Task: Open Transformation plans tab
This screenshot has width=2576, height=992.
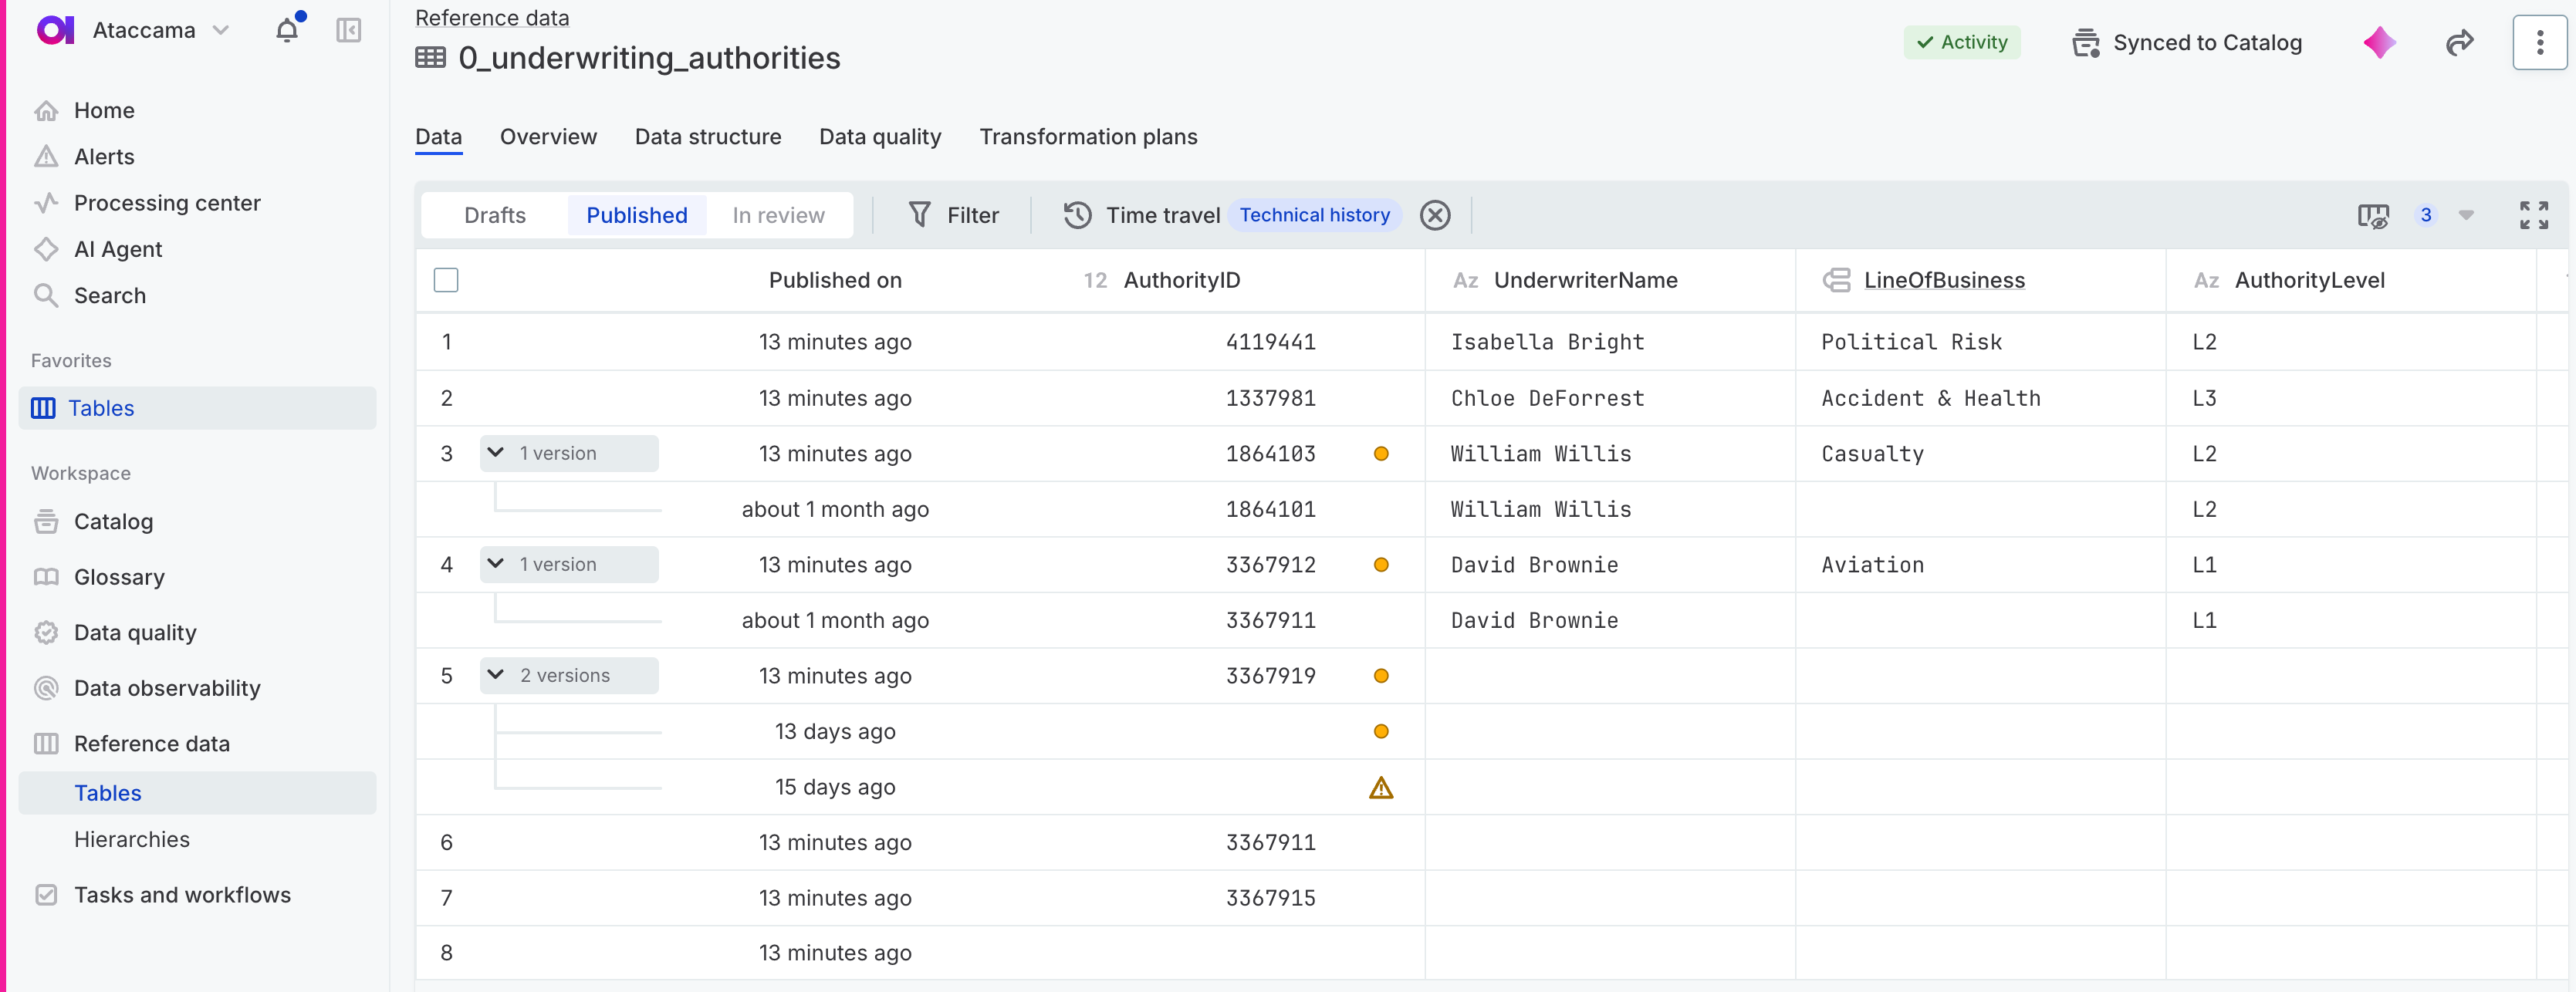Action: click(x=1088, y=137)
